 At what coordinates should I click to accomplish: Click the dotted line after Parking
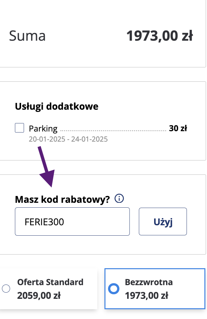click(113, 131)
